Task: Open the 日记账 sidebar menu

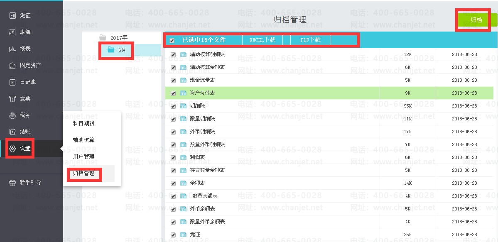Action: click(28, 82)
